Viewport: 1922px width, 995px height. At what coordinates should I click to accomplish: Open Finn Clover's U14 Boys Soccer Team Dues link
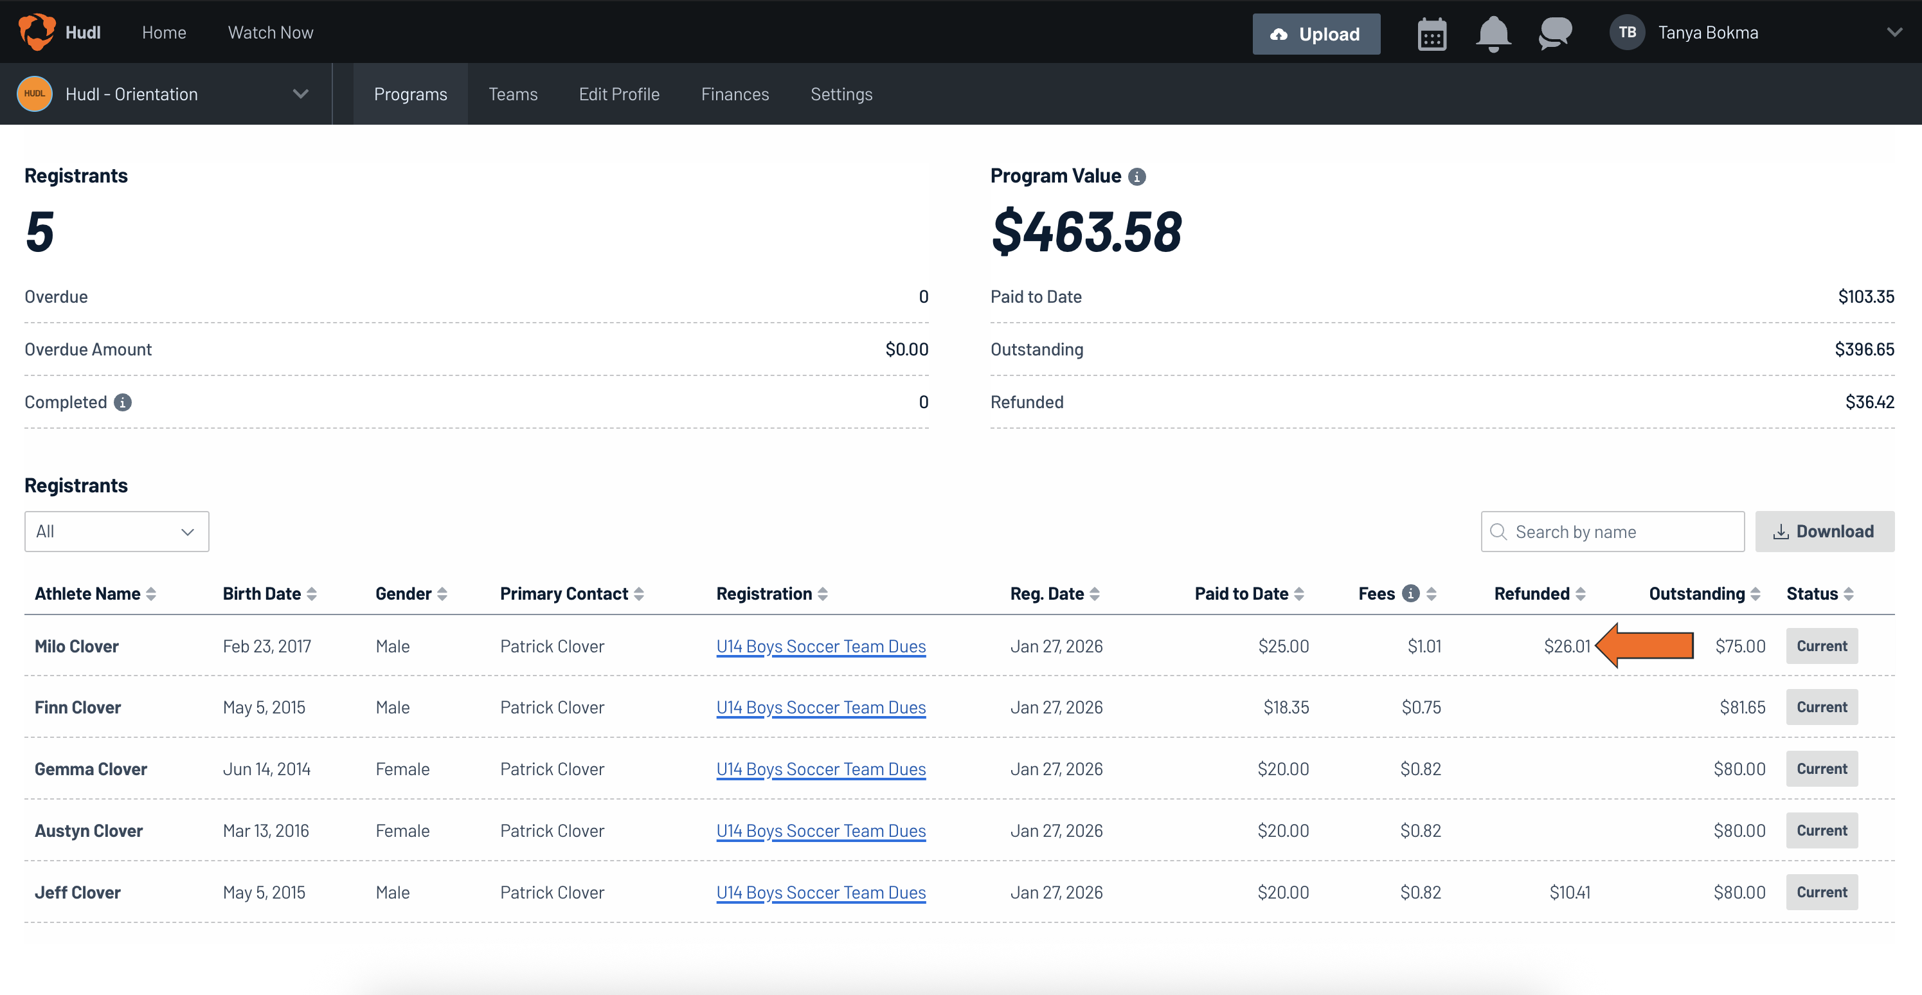[821, 708]
